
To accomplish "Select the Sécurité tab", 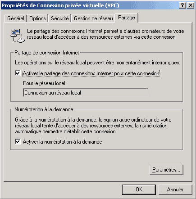I will [59, 18].
